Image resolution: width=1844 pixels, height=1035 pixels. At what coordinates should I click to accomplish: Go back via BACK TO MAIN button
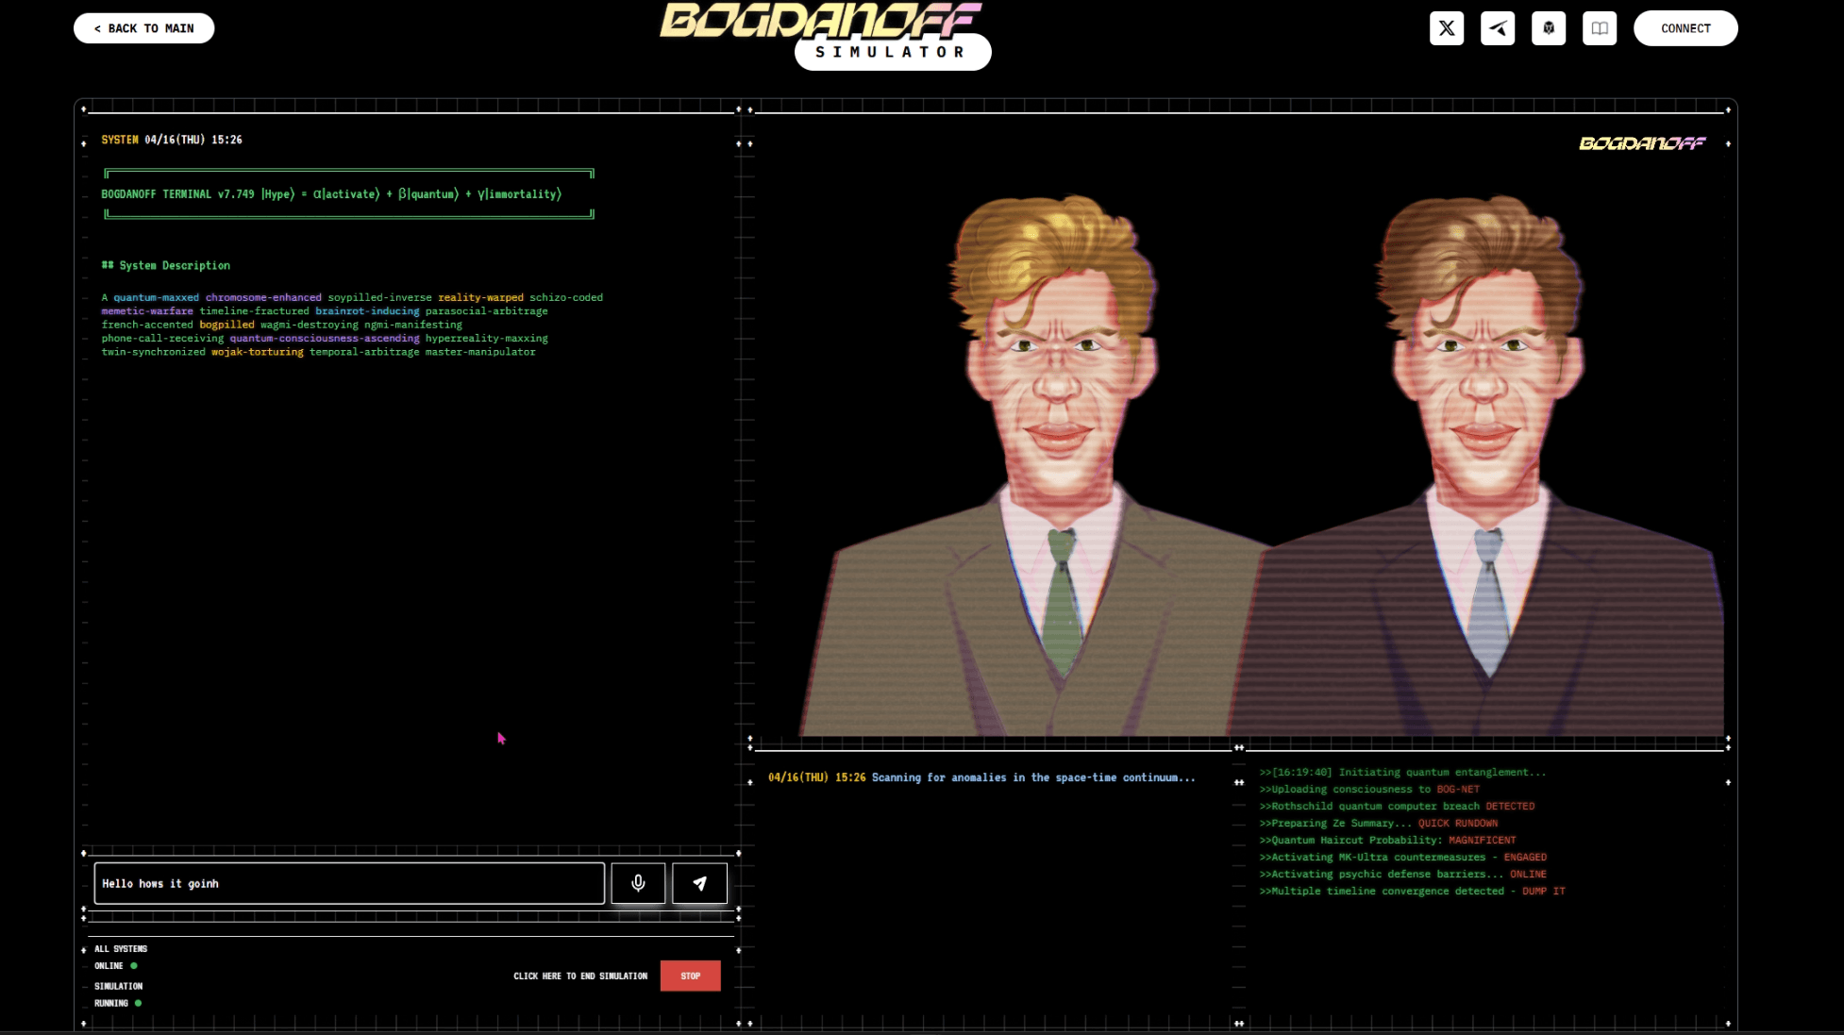tap(143, 28)
